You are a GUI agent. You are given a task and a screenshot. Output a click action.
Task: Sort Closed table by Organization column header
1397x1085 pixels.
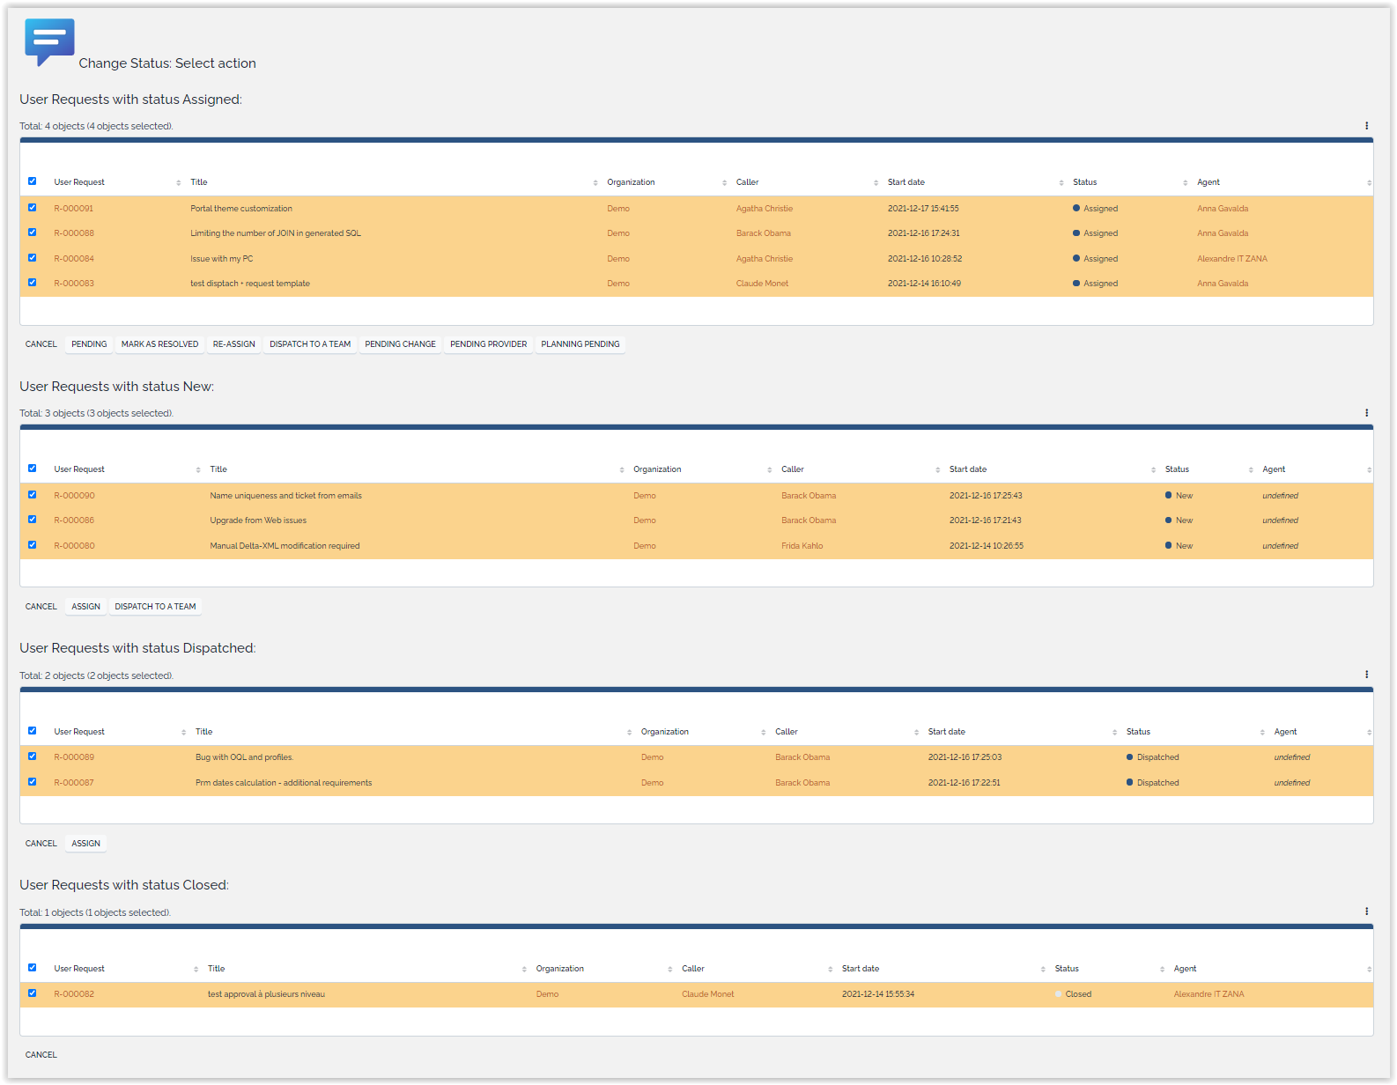pyautogui.click(x=559, y=969)
